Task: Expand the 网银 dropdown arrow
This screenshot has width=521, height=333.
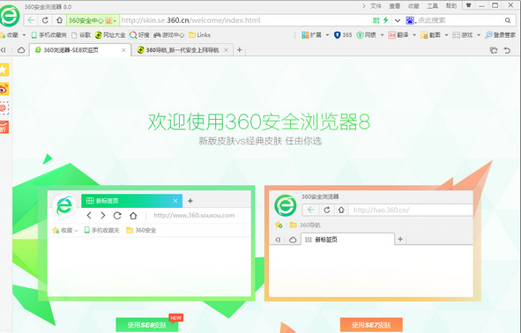Action: pyautogui.click(x=382, y=35)
